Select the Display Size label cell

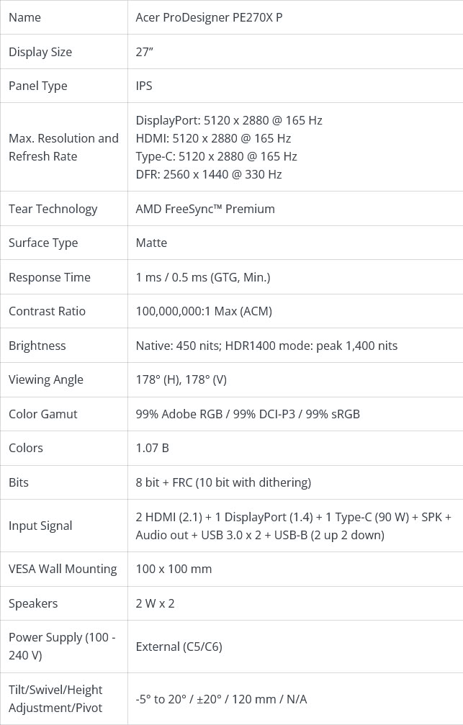[x=64, y=52]
